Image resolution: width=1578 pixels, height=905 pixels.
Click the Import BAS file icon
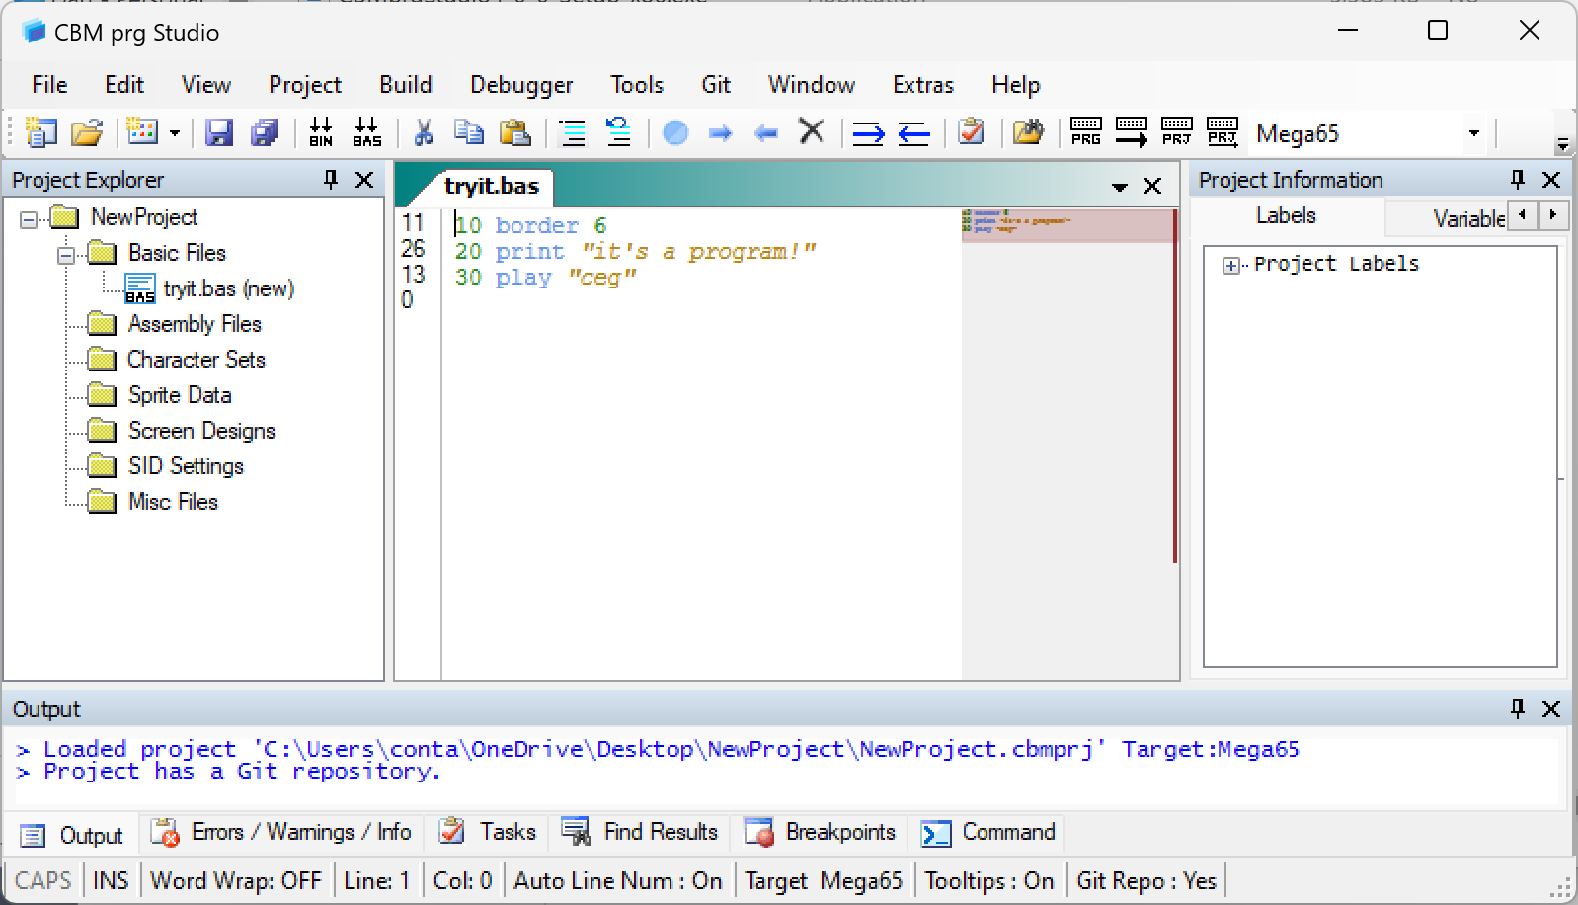[x=366, y=132]
